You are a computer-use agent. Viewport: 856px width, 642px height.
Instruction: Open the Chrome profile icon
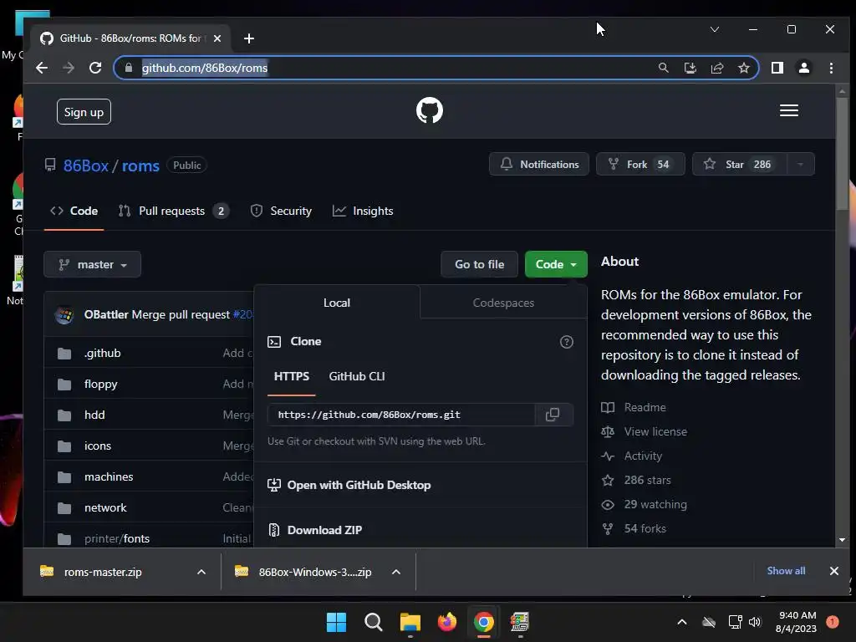coord(804,68)
